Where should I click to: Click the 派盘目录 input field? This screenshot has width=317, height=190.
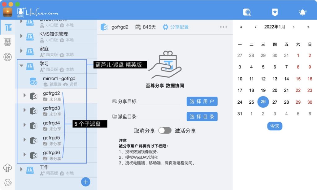click(x=160, y=117)
